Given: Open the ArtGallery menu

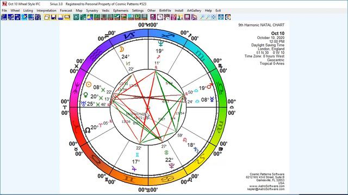Looking at the screenshot, I should [x=194, y=10].
